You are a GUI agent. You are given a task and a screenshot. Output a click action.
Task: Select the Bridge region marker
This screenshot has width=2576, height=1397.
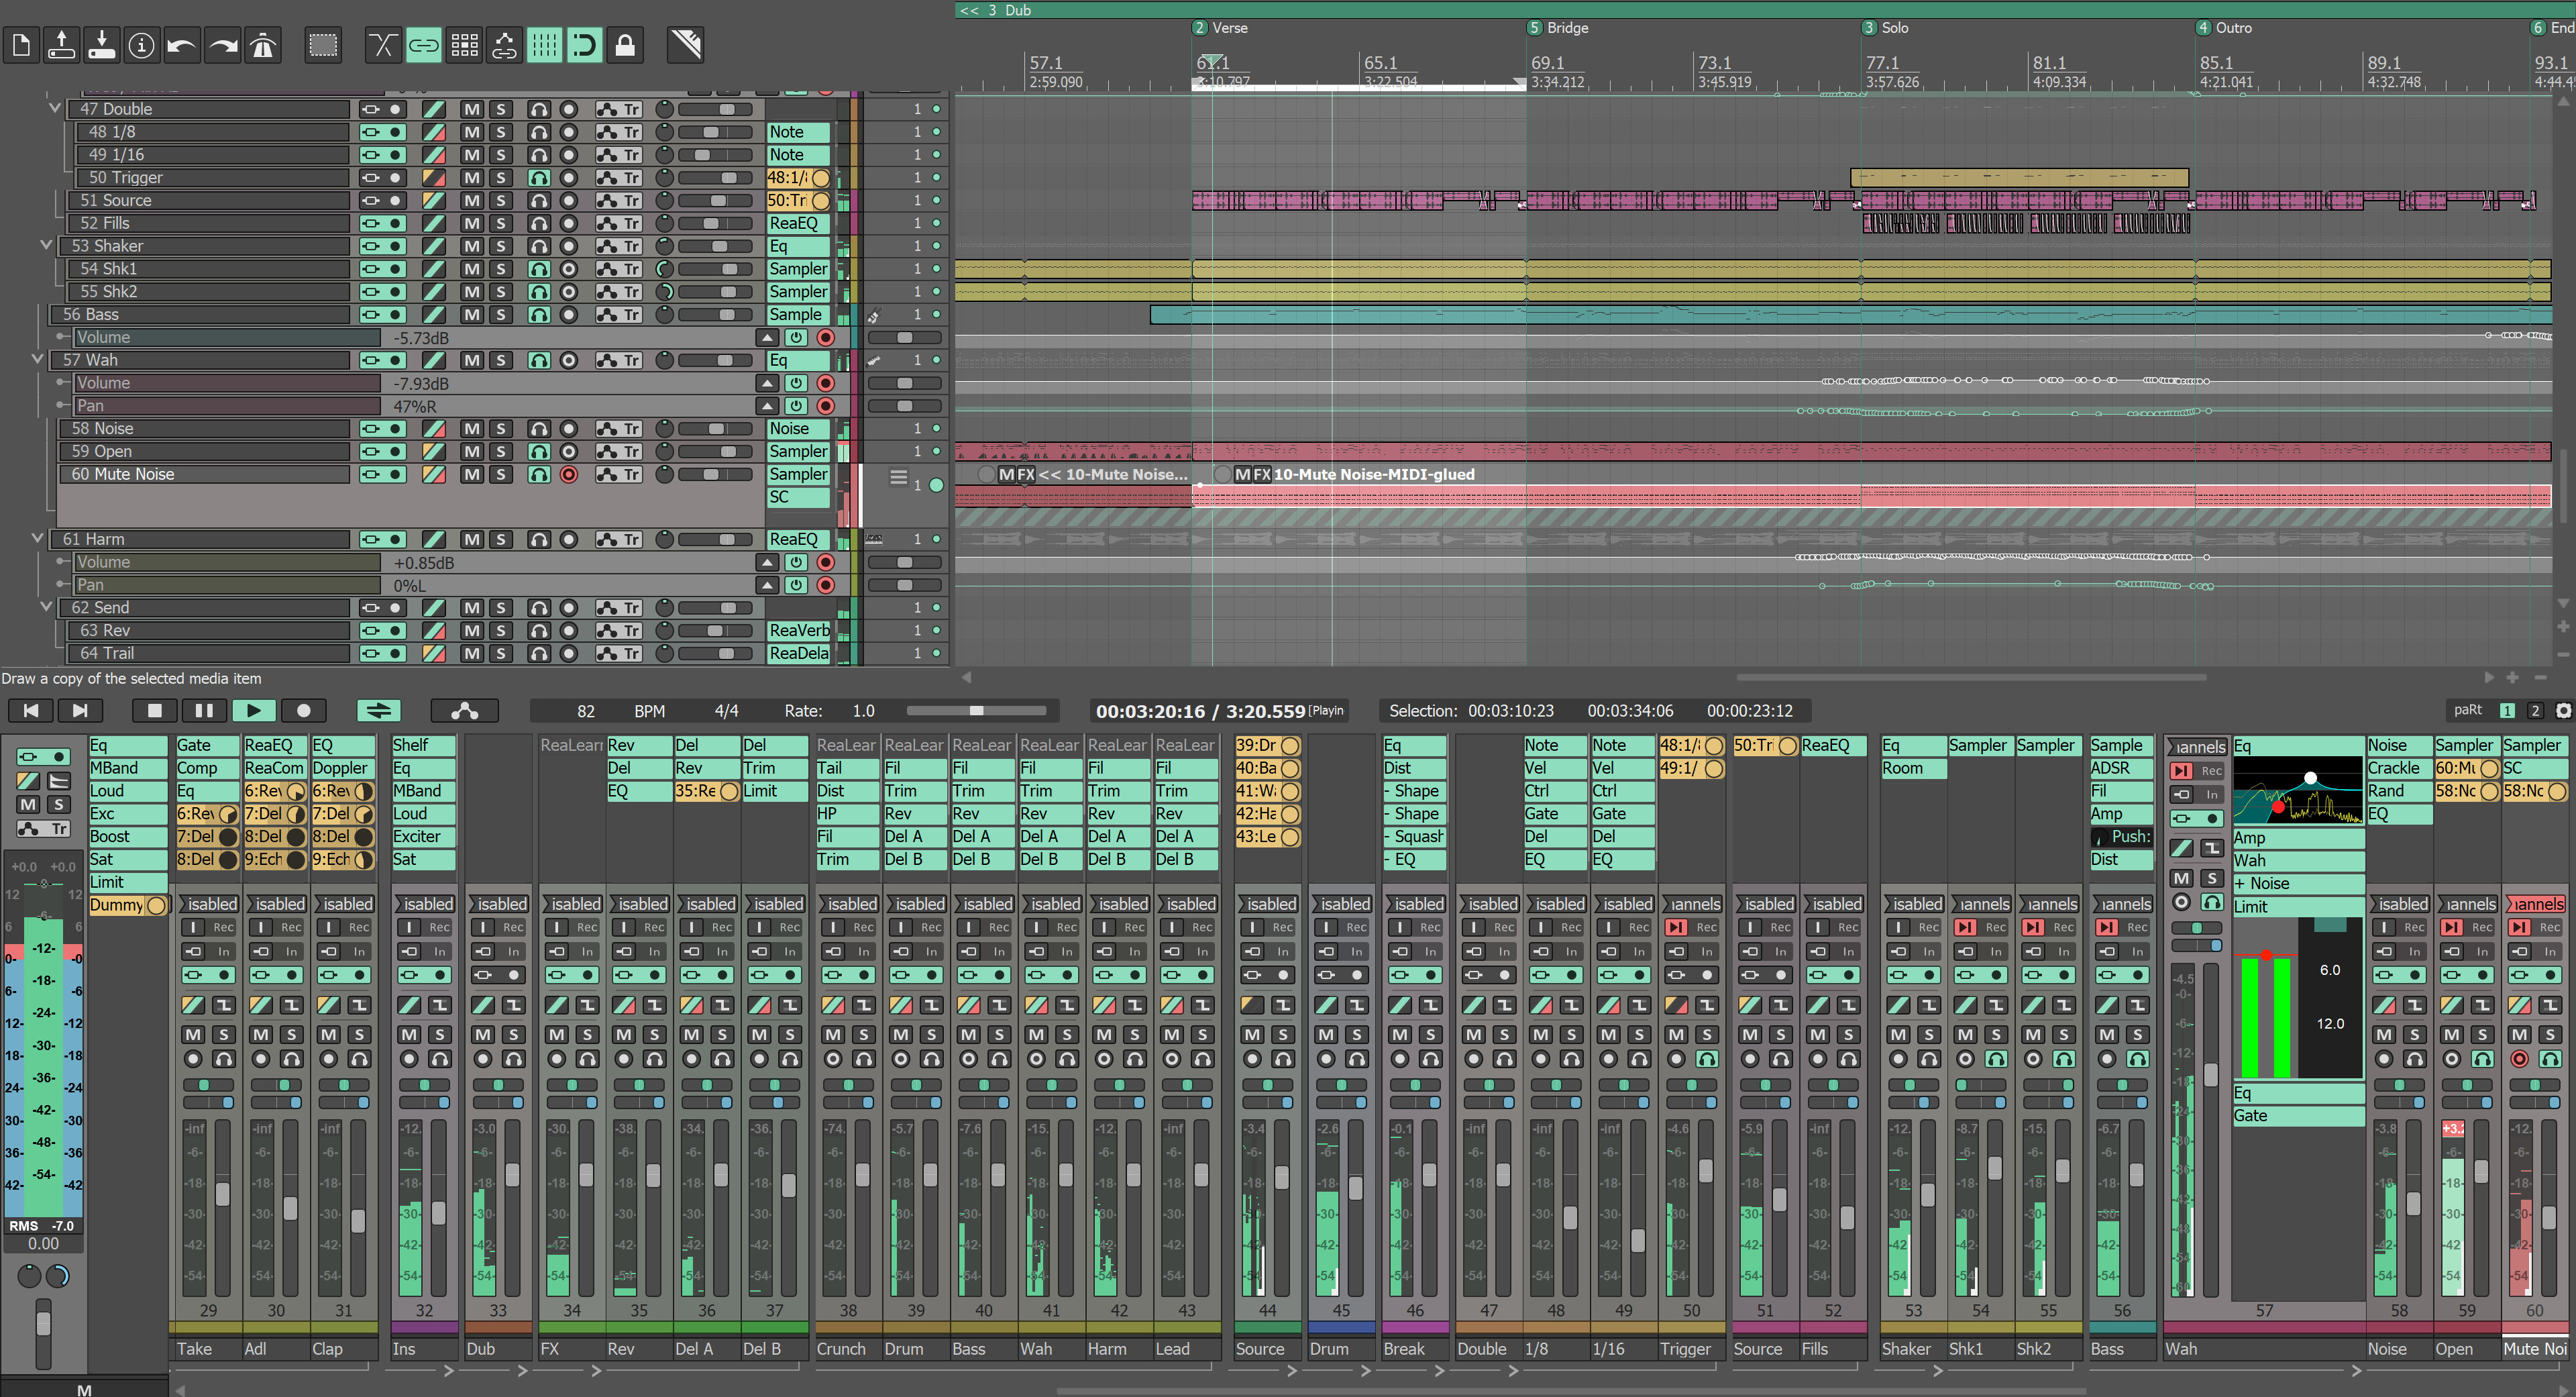click(x=1558, y=28)
